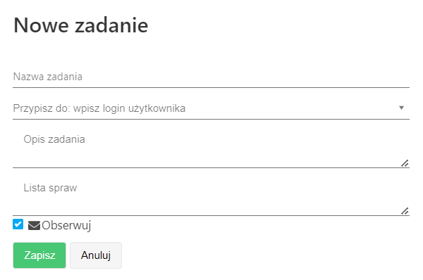Select the Nowe zadanie heading
Image resolution: width=423 pixels, height=280 pixels.
(81, 25)
